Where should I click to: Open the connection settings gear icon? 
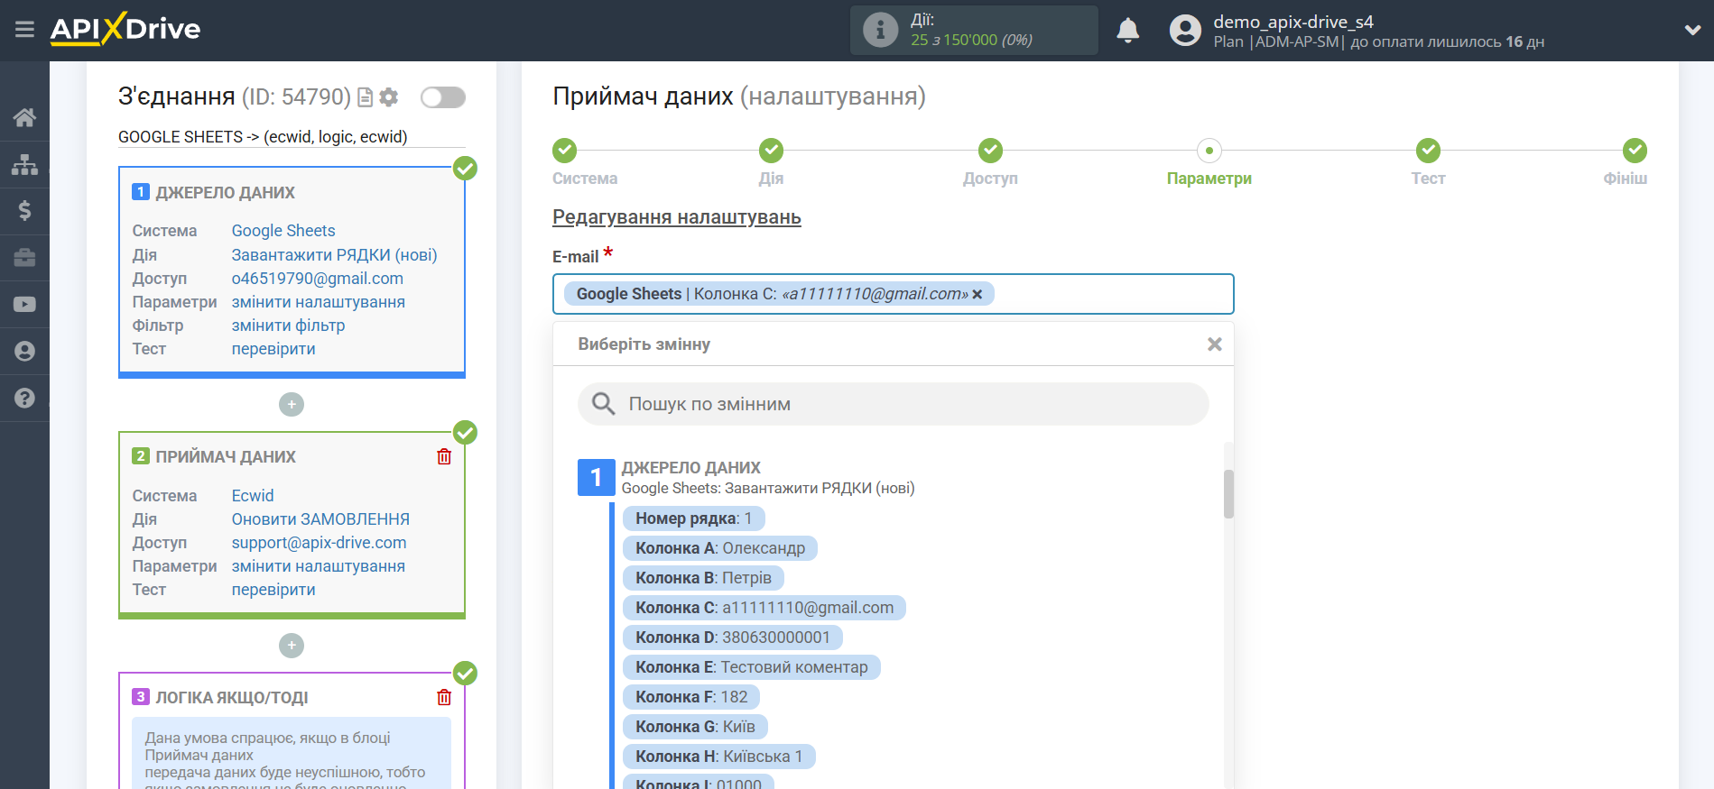click(389, 97)
